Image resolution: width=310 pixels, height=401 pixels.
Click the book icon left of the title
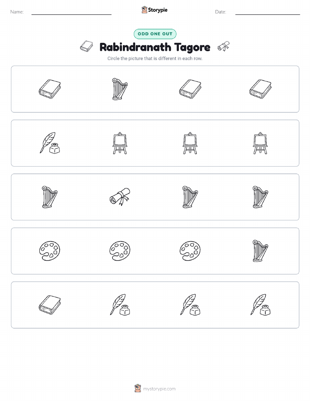87,46
